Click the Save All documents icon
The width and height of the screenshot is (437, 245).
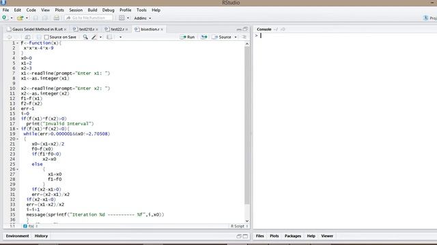45,18
